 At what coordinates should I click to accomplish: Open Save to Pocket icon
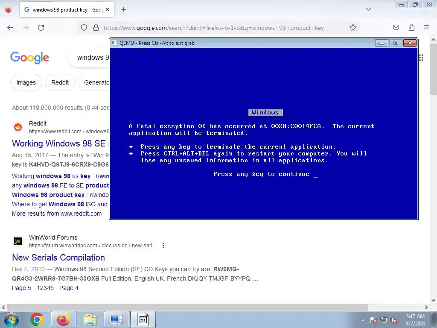(396, 27)
